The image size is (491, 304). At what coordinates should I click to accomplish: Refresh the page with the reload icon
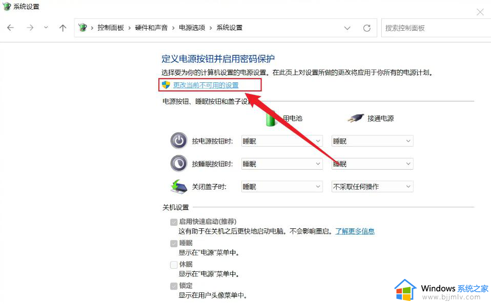click(x=366, y=28)
